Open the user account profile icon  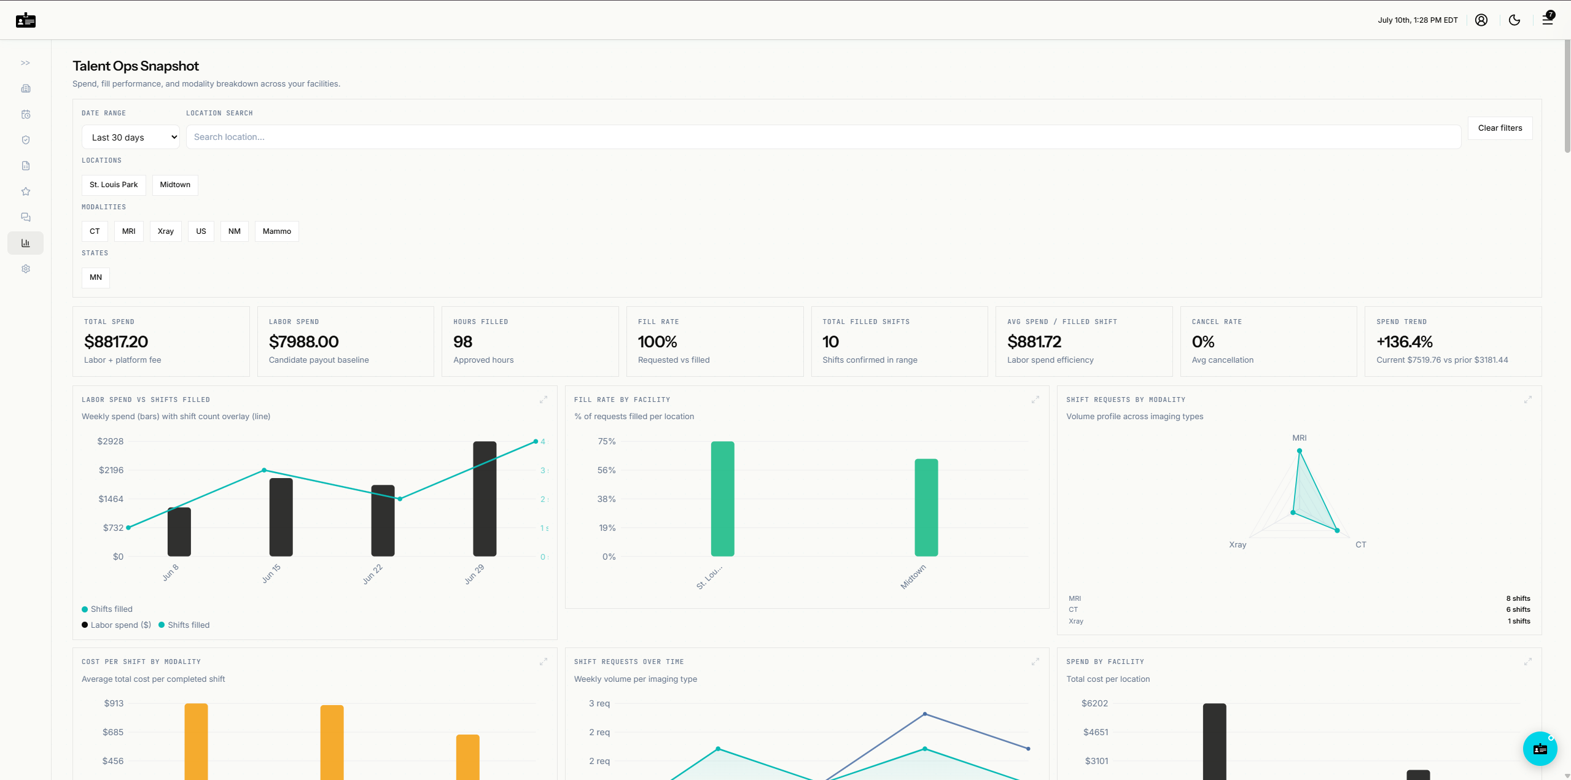tap(1481, 20)
